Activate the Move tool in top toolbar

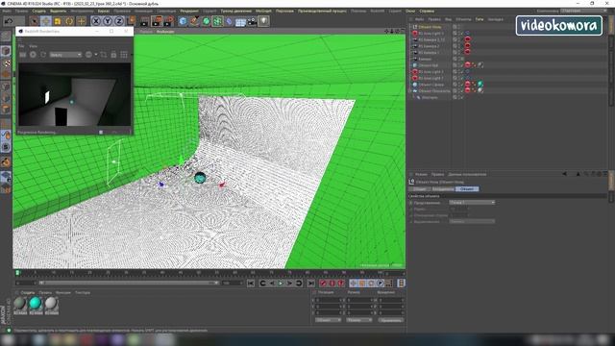pyautogui.click(x=46, y=21)
